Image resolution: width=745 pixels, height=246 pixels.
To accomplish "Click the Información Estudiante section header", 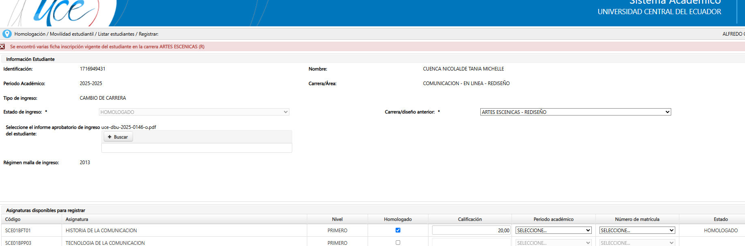I will (x=30, y=59).
